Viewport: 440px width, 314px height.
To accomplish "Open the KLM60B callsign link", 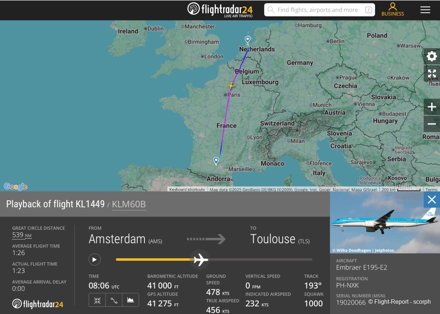I will tap(129, 204).
